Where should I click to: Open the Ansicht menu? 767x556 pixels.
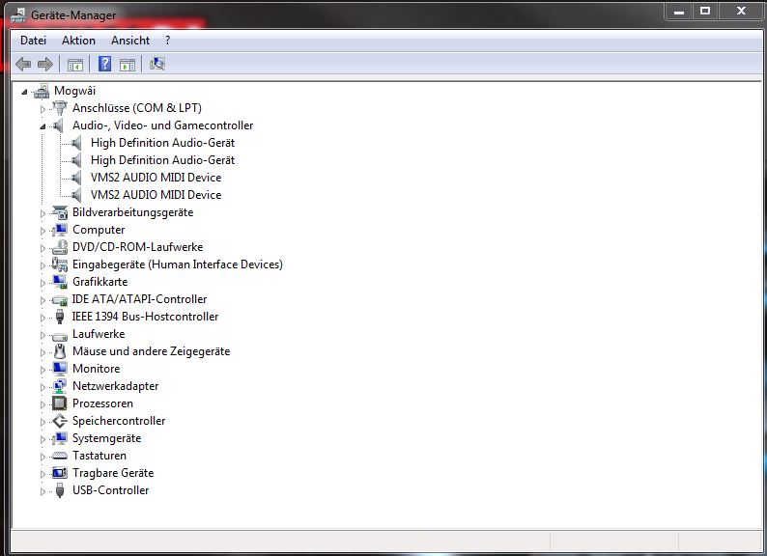pyautogui.click(x=130, y=41)
